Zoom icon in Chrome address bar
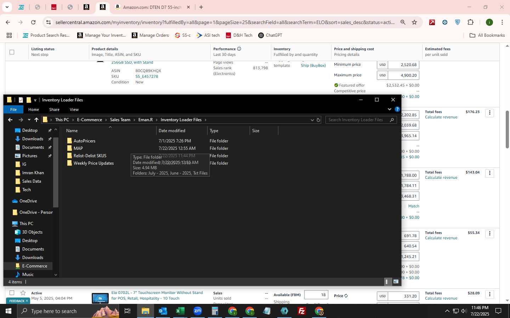 coord(403,22)
